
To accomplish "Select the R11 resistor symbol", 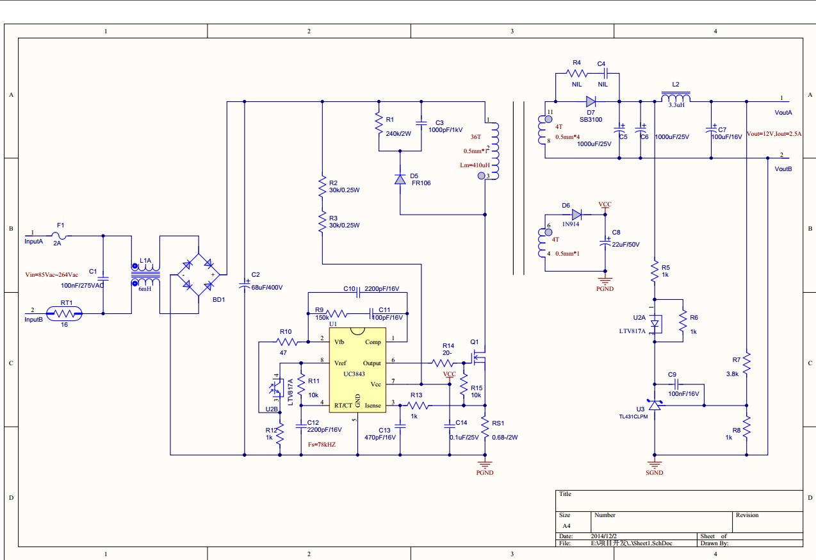I will [300, 385].
